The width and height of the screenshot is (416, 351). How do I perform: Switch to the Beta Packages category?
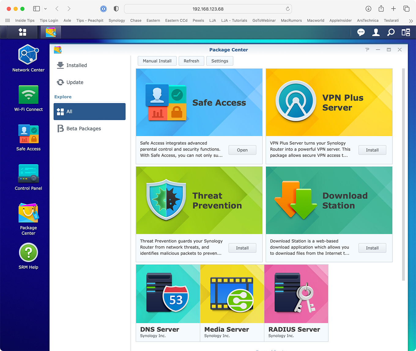coord(84,128)
